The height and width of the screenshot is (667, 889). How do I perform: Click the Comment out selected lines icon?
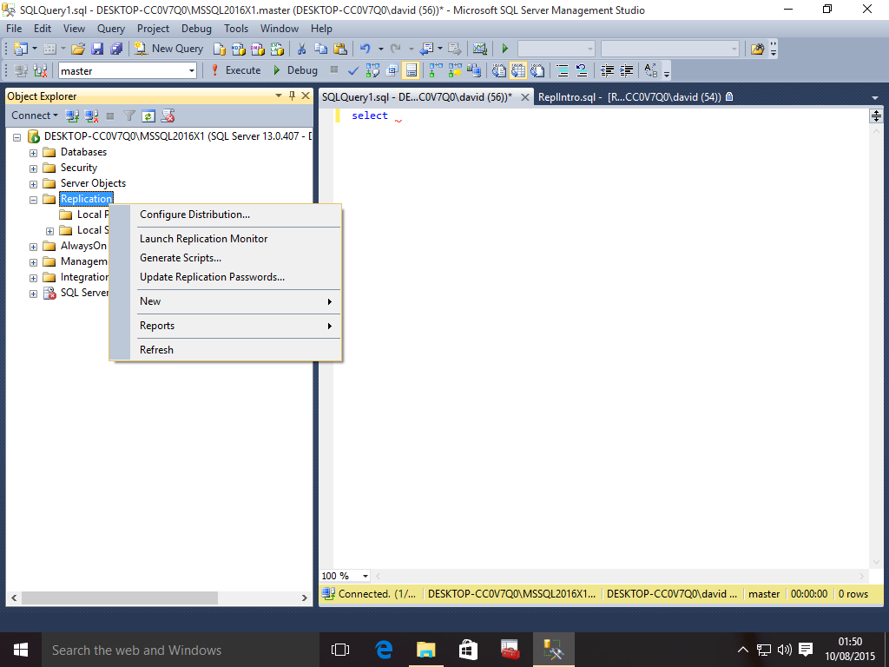click(562, 70)
